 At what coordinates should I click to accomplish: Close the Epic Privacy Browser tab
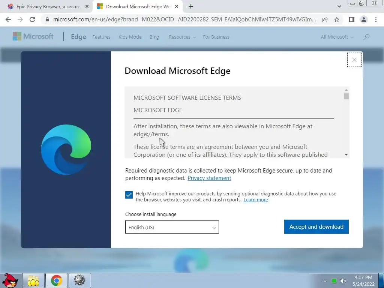click(x=87, y=7)
